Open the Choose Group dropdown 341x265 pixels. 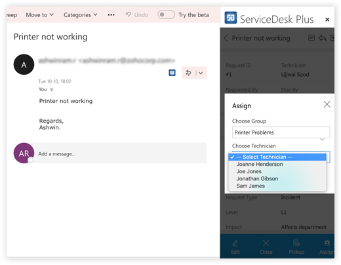click(x=281, y=132)
